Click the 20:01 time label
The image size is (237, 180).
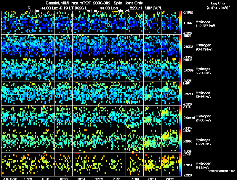(x=117, y=179)
